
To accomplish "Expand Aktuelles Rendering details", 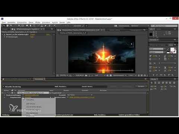I will click(x=3, y=87).
